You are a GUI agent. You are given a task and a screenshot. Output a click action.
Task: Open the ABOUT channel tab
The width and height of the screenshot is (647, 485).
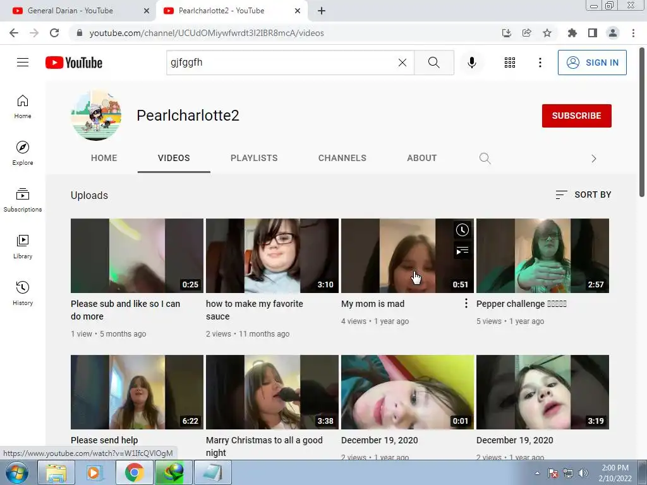421,158
